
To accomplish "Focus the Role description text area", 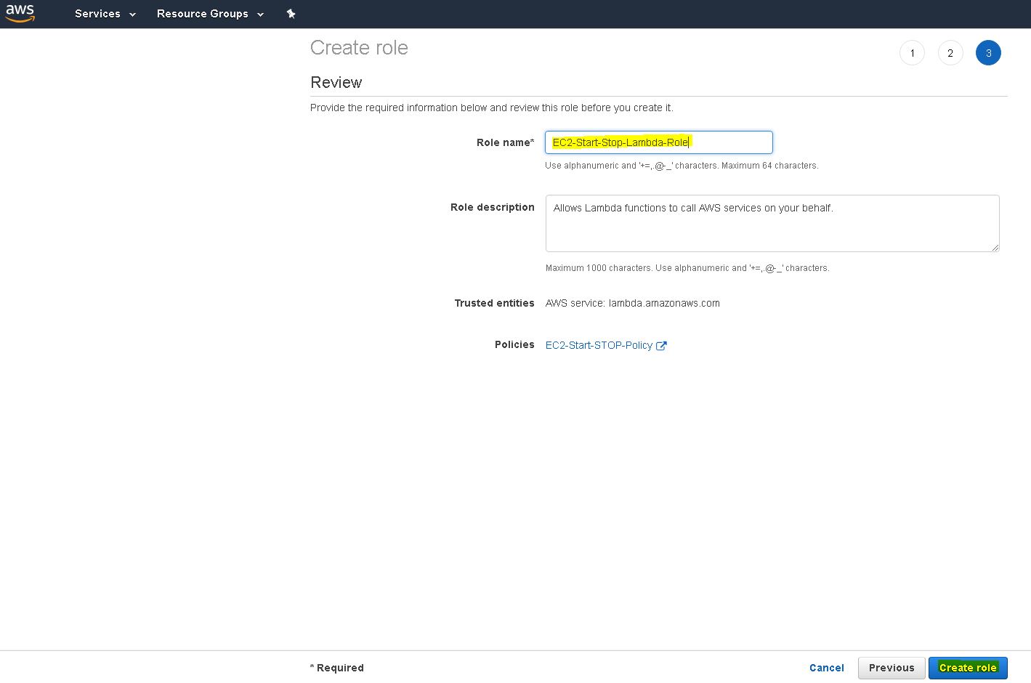I will coord(772,224).
